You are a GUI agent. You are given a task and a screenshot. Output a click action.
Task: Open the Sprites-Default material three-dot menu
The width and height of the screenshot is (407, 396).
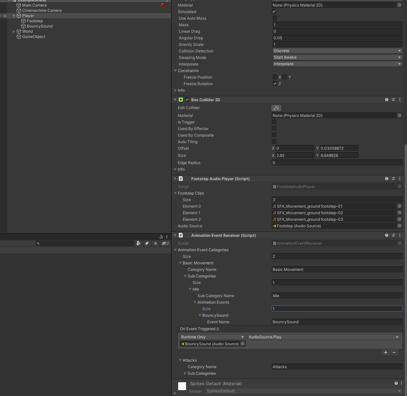(x=401, y=383)
